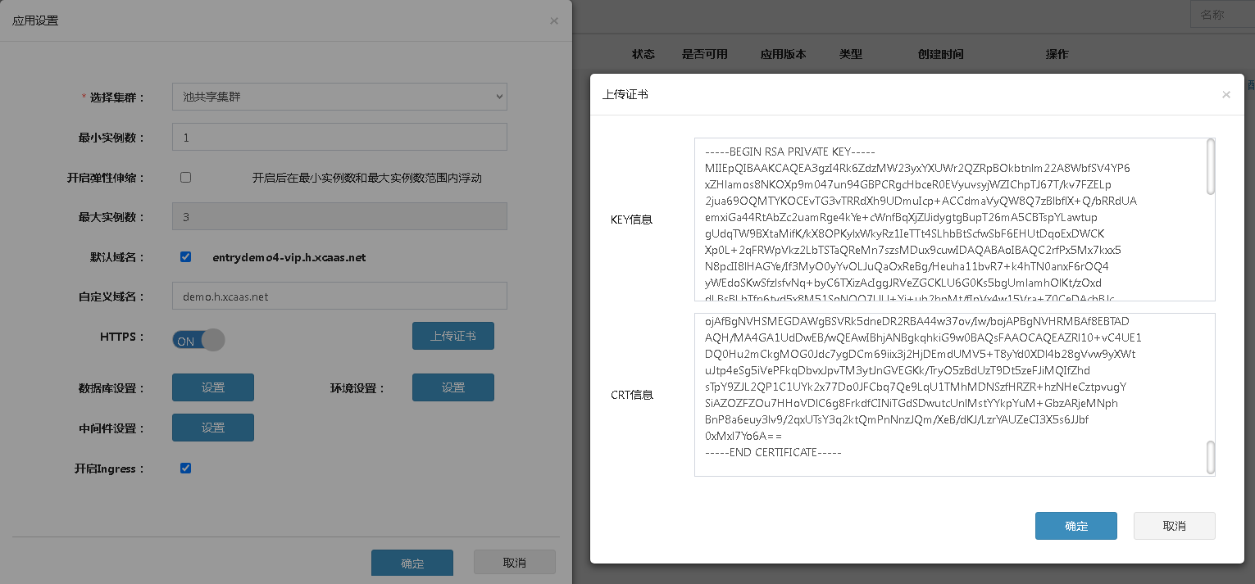The image size is (1255, 584).
Task: Confirm certificate upload with 确定
Action: coord(1076,526)
